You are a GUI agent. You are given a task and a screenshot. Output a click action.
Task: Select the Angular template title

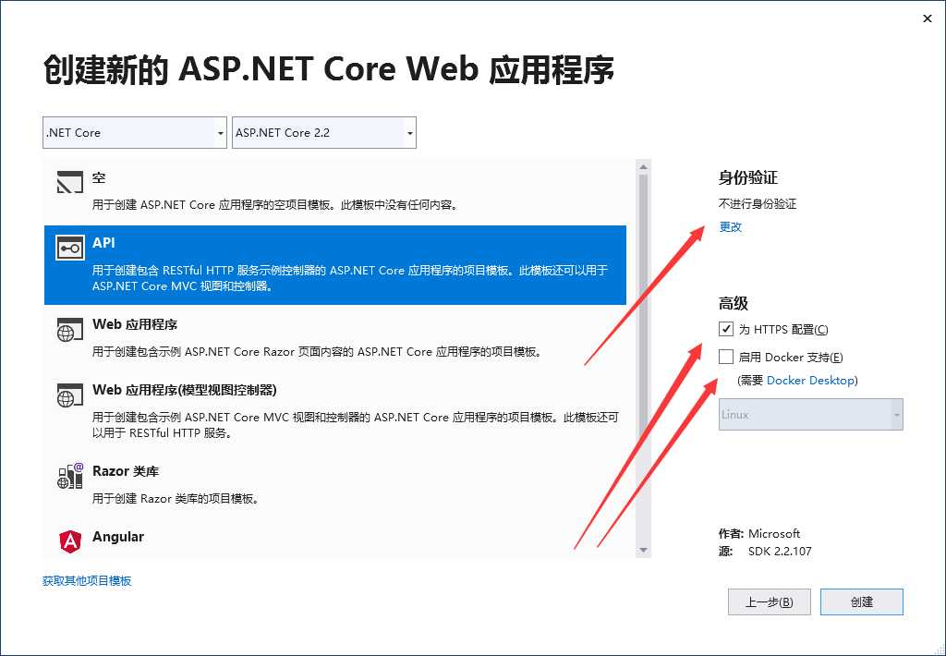click(x=117, y=537)
